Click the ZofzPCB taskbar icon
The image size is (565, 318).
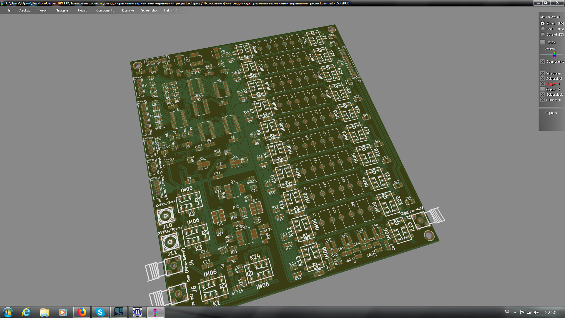click(x=155, y=312)
